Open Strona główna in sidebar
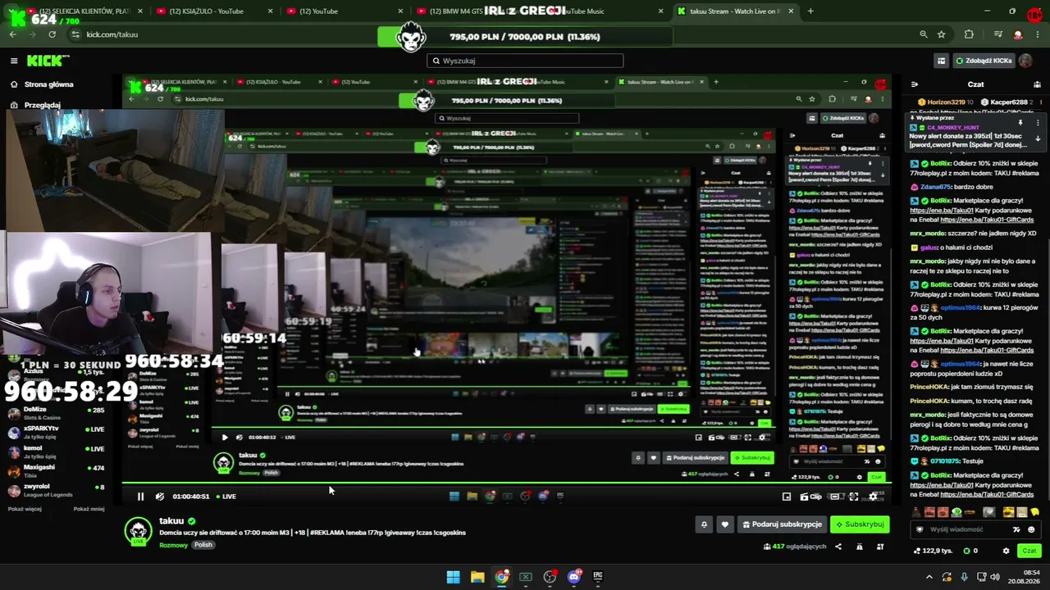Screen dimensions: 1050x590 (x=41, y=84)
